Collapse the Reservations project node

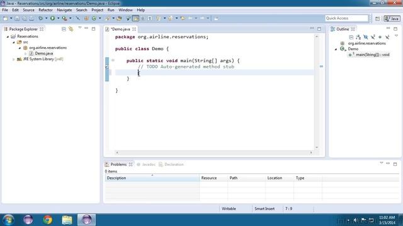tap(8, 36)
